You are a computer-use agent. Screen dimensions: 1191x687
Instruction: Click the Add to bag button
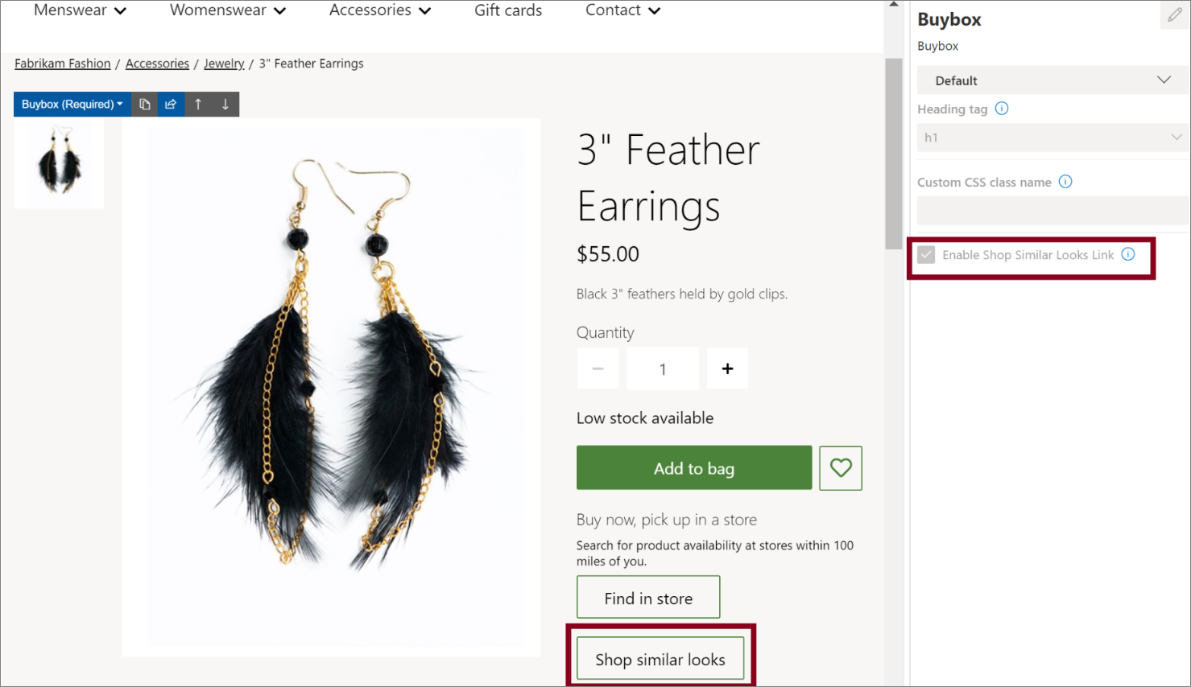pyautogui.click(x=694, y=467)
